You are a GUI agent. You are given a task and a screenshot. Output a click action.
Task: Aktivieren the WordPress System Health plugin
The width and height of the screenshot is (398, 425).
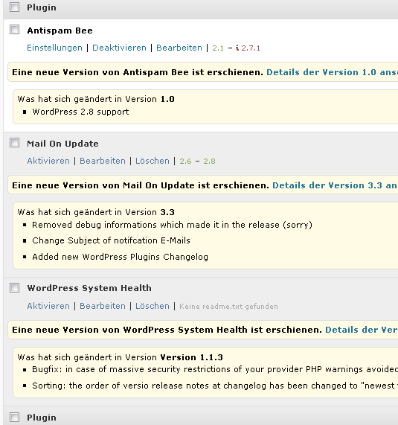pyautogui.click(x=48, y=306)
